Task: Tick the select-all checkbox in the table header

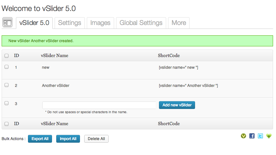Action: 7,56
